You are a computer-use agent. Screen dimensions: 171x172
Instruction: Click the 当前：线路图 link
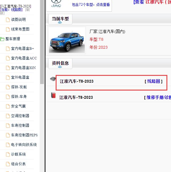click(11, 10)
